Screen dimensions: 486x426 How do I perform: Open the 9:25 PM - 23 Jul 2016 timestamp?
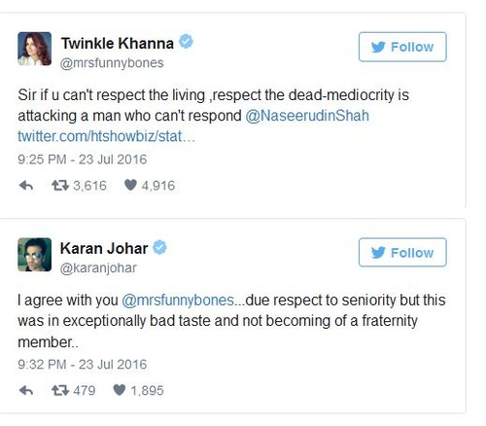[83, 160]
